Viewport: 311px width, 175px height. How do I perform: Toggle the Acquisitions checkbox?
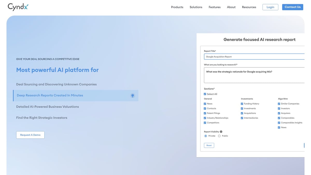[242, 113]
